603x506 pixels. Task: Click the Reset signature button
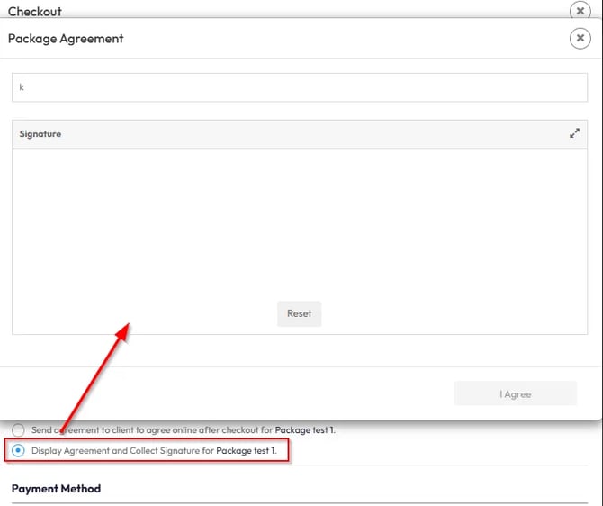299,313
